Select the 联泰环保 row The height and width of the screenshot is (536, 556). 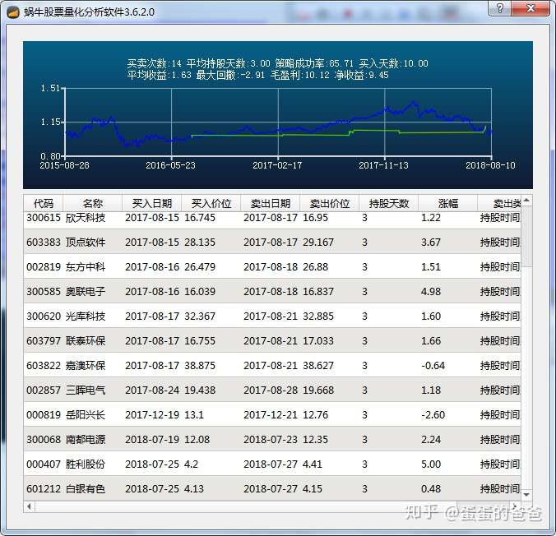coord(272,340)
